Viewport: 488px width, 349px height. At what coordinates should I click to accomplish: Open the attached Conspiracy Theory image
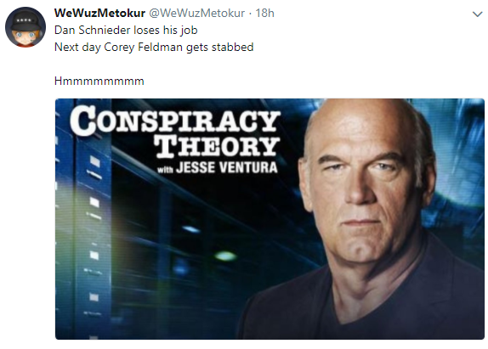[270, 219]
